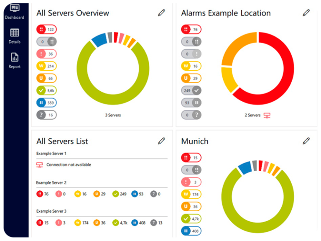This screenshot has width=321, height=241.
Task: Open Example Server 3 entry
Action: [51, 211]
